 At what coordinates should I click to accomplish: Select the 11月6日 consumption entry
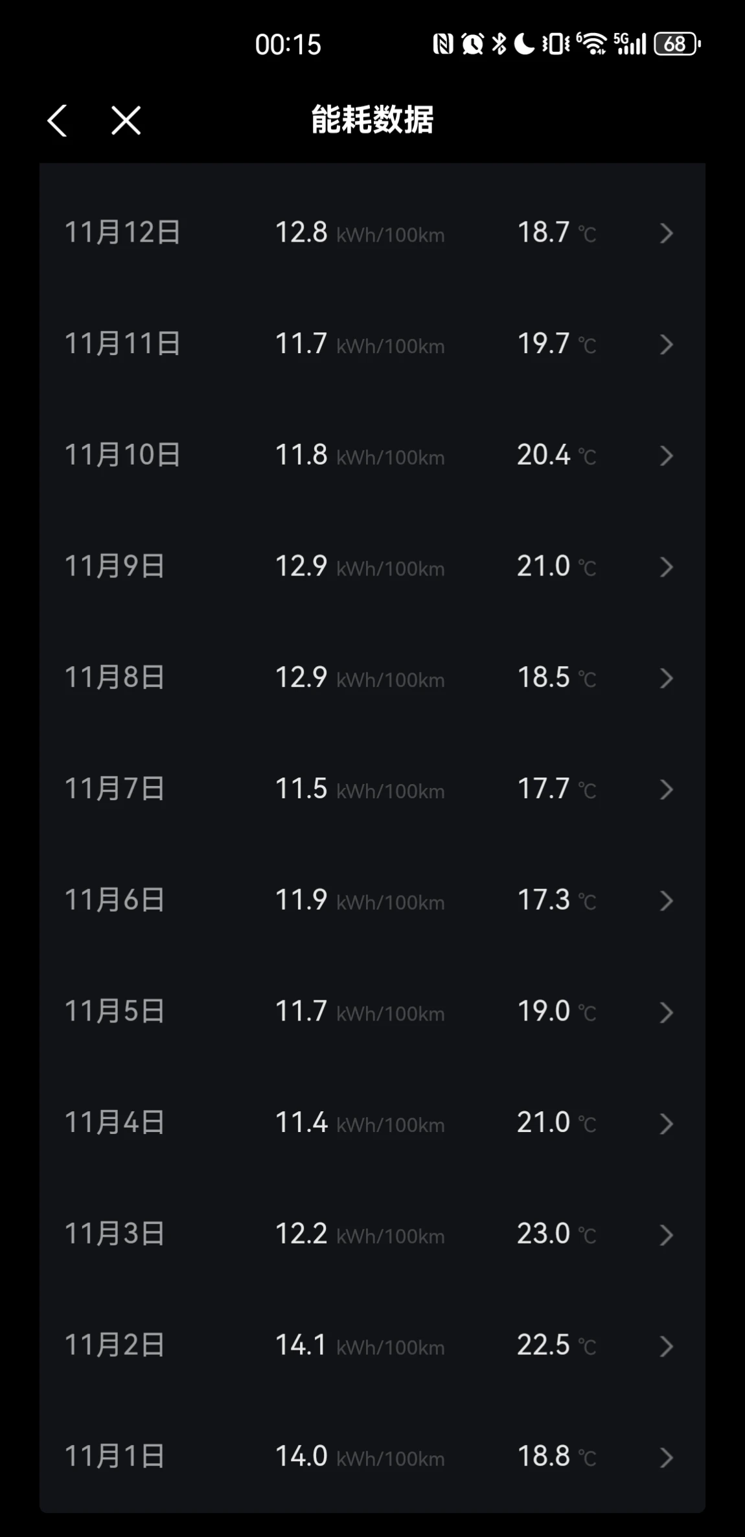coord(372,901)
